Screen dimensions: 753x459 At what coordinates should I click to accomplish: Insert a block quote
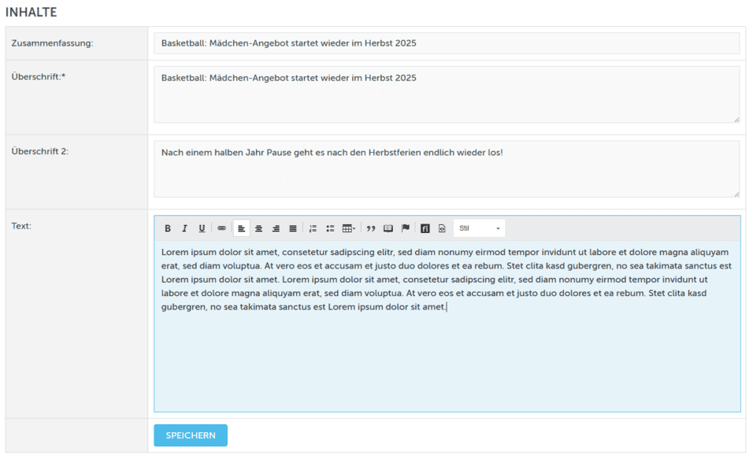coord(371,228)
